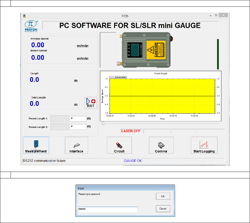
Task: Click the grey Preset Length 1 indicator box
Action: pyautogui.click(x=59, y=119)
